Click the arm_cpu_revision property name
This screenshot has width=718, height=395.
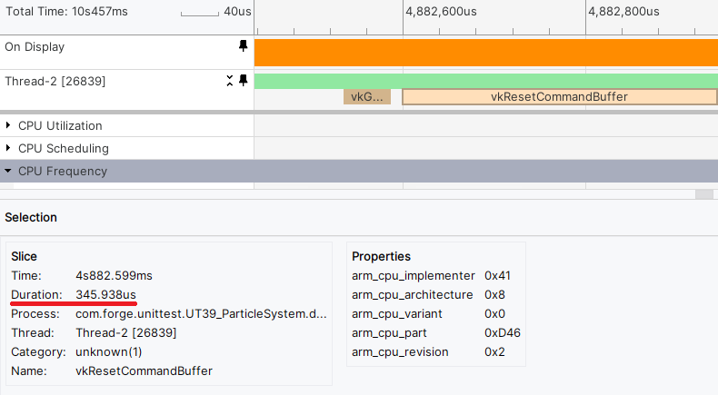click(x=400, y=352)
